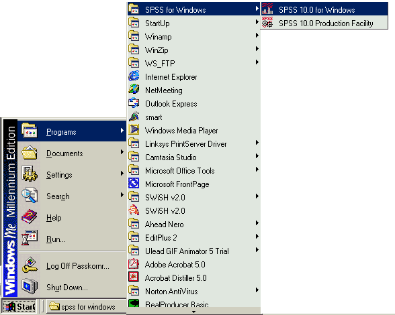This screenshot has height=315, width=395.
Task: Click the Windows Media Player label
Action: click(x=181, y=131)
